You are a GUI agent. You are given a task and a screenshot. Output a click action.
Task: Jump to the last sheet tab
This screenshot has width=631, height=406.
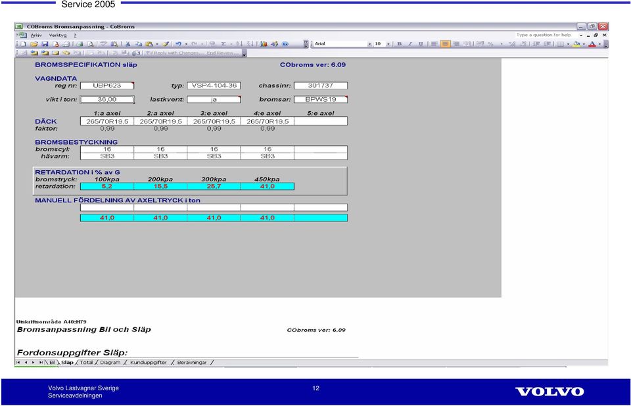point(41,363)
